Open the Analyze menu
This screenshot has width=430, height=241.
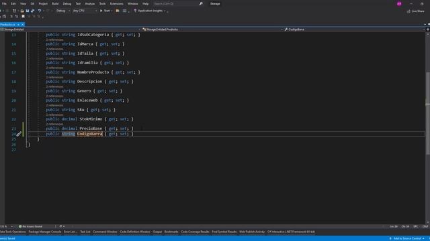point(89,3)
